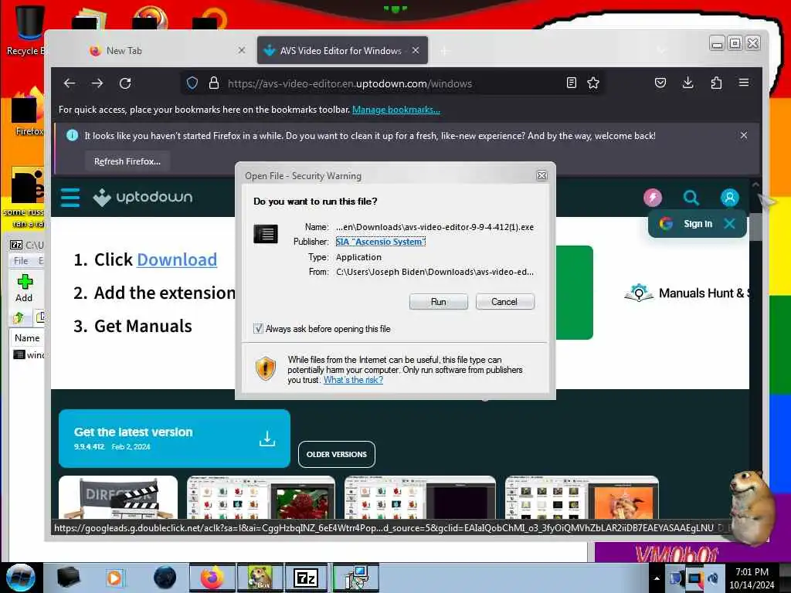Dismiss the Firefox refresh notification bar
The height and width of the screenshot is (593, 791).
point(744,135)
